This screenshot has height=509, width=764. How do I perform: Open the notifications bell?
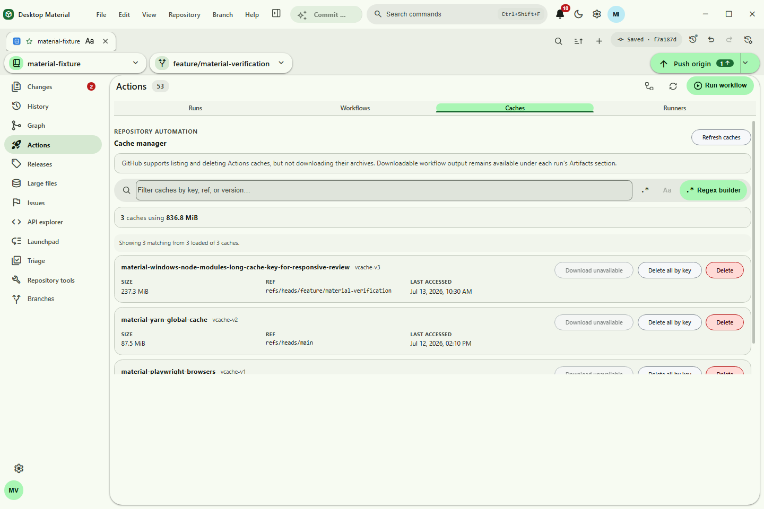click(560, 14)
